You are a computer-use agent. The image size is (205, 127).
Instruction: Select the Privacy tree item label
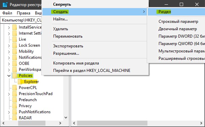click(x=25, y=106)
